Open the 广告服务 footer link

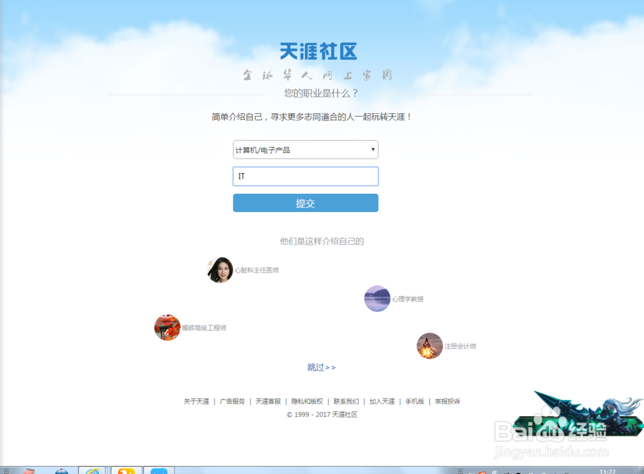pyautogui.click(x=232, y=401)
